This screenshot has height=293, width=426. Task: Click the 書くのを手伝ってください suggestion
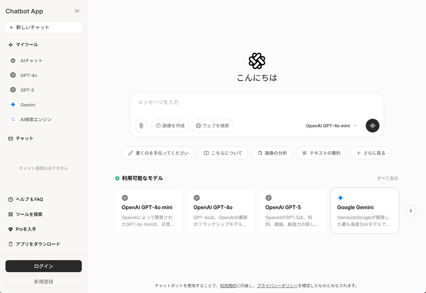click(158, 153)
